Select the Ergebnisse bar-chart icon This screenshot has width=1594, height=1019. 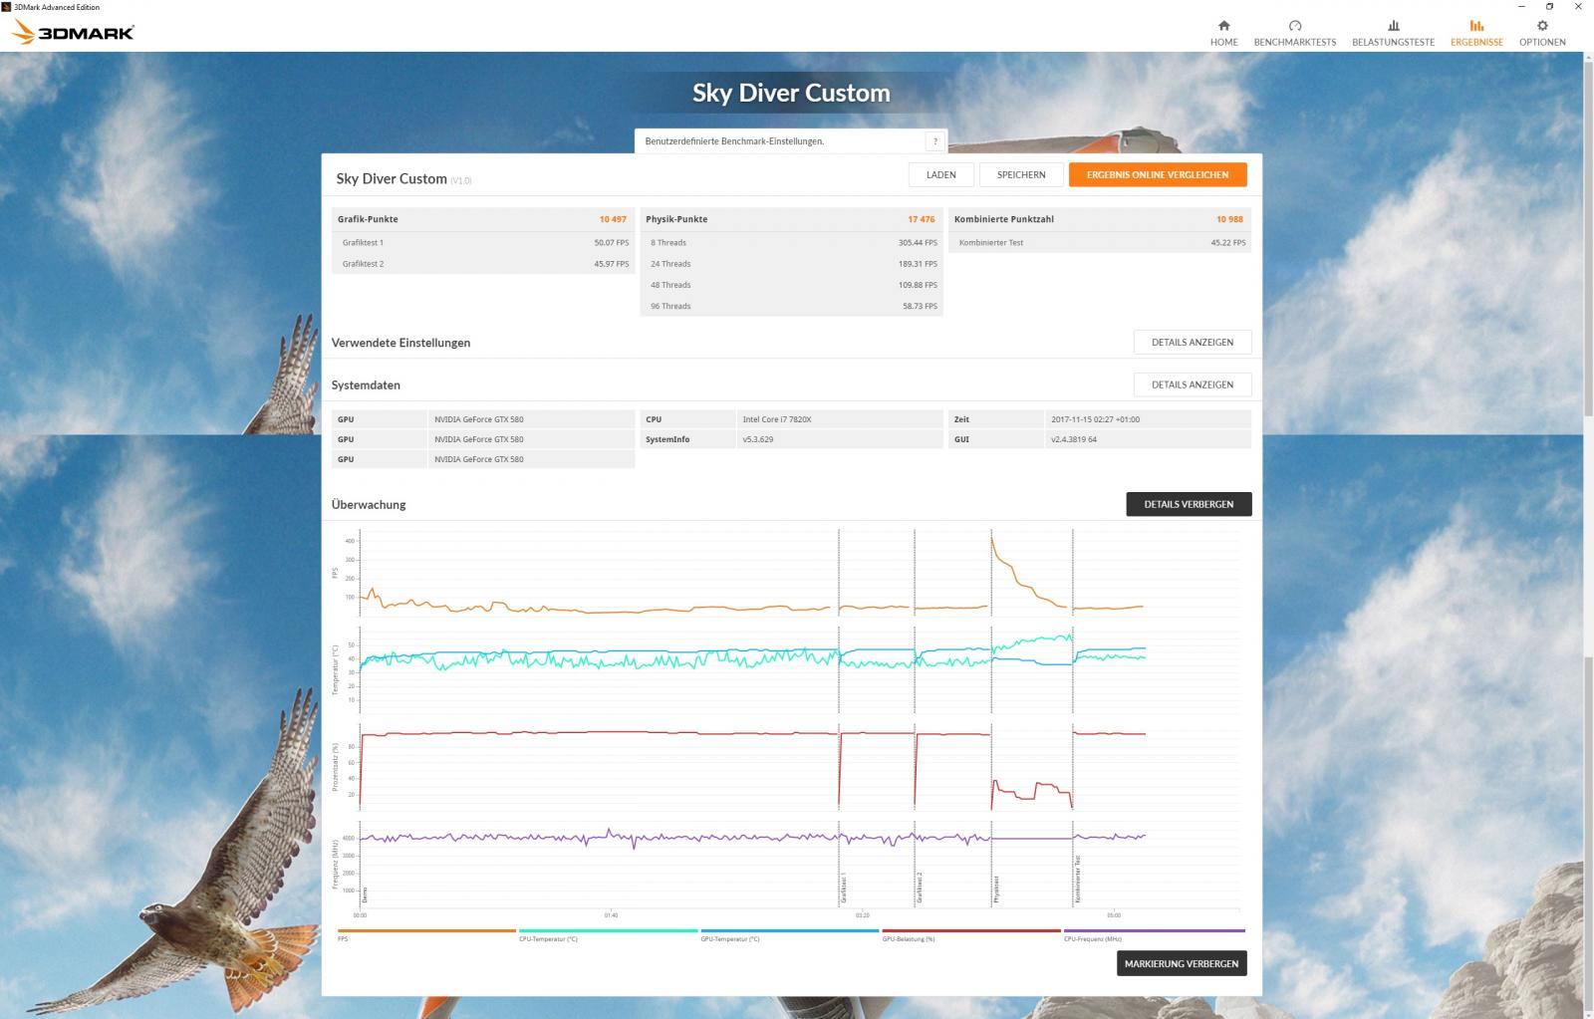coord(1476,25)
